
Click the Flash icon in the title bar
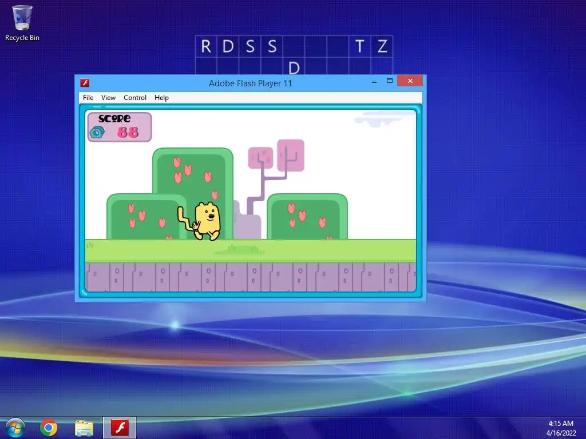(85, 83)
